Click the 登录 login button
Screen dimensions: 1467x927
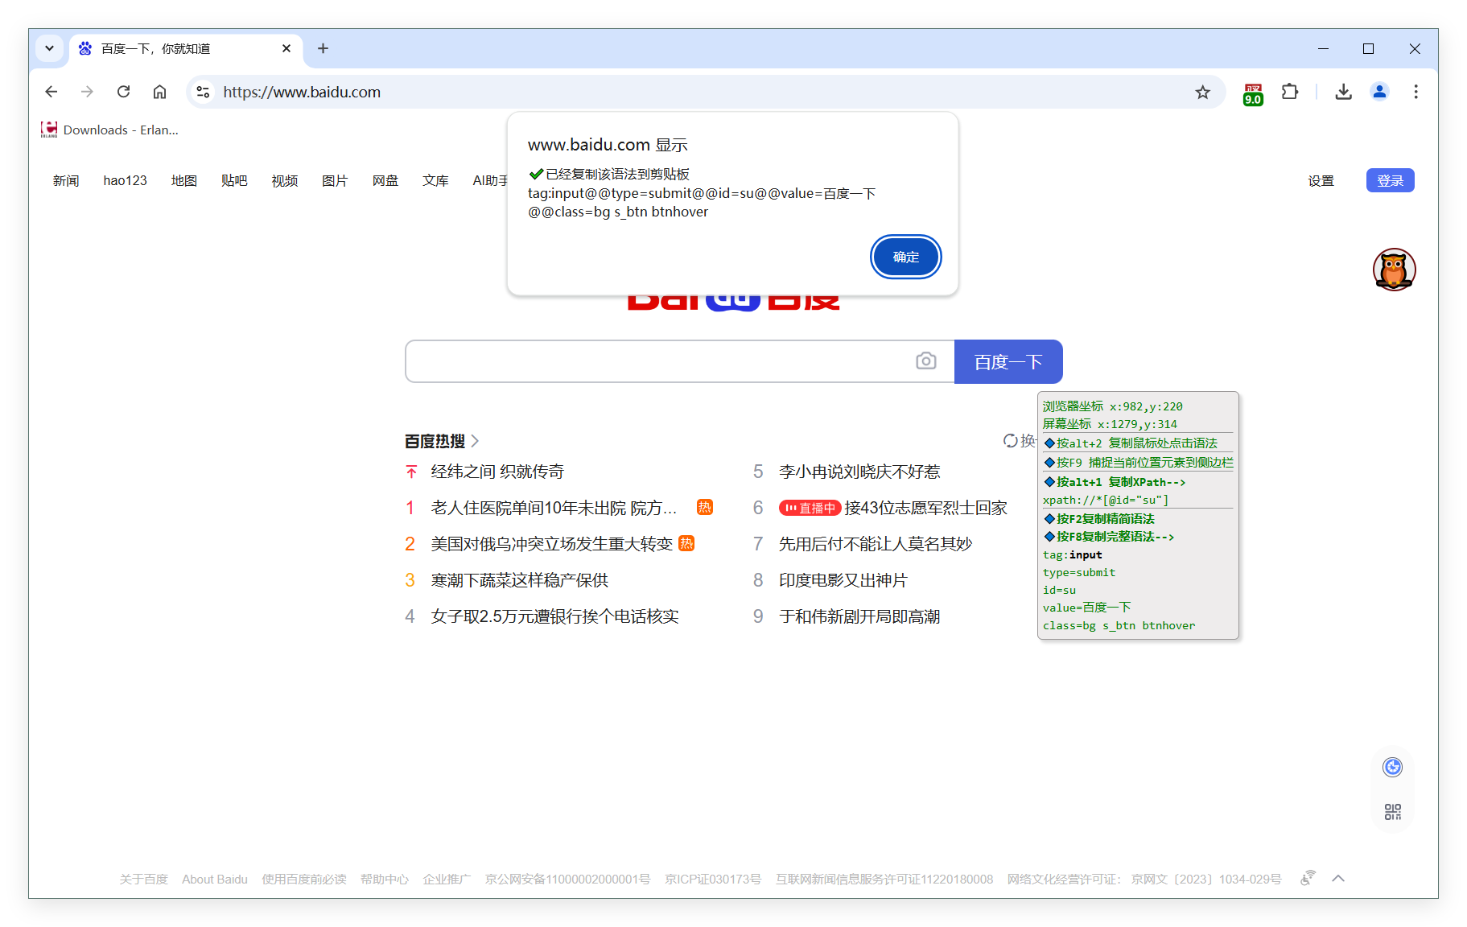[1390, 180]
